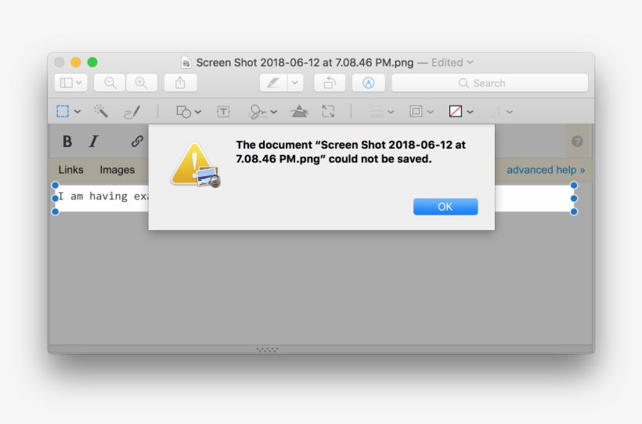Choose the Sketch drawing tool

[132, 112]
